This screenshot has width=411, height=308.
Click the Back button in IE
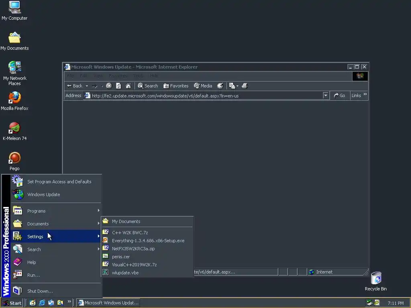[75, 86]
